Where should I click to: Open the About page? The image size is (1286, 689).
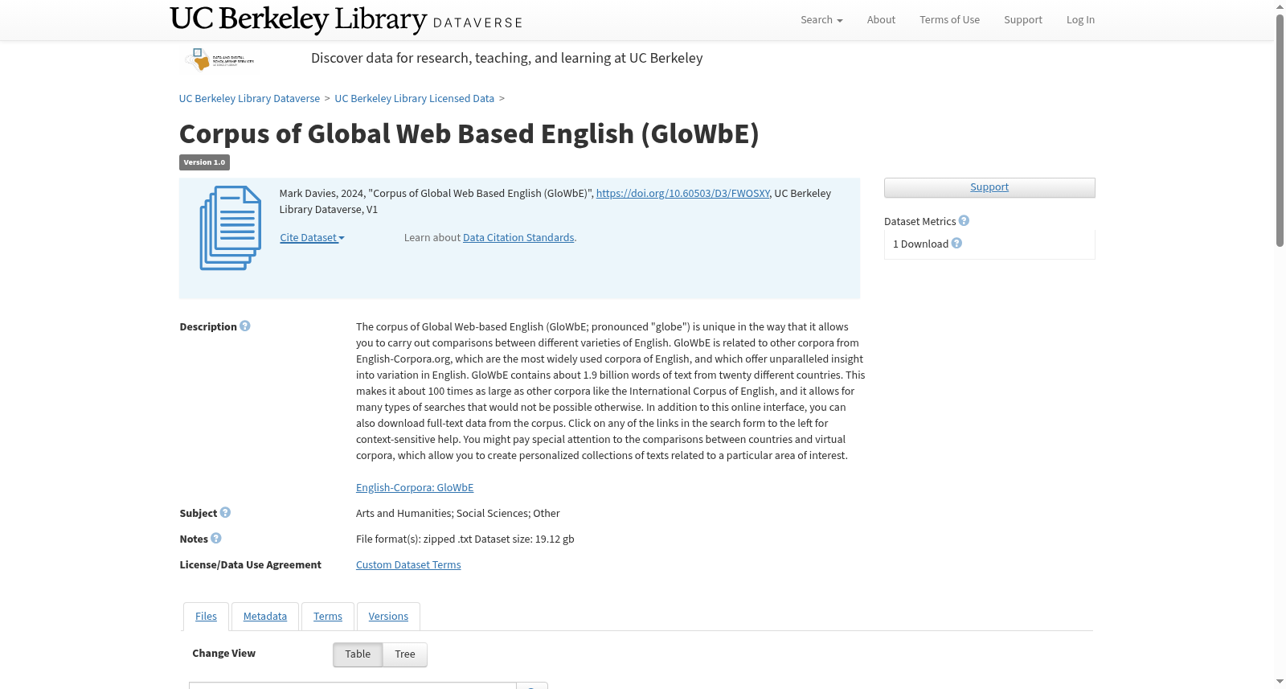881,20
